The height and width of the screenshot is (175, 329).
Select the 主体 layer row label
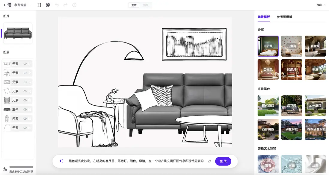click(15, 109)
